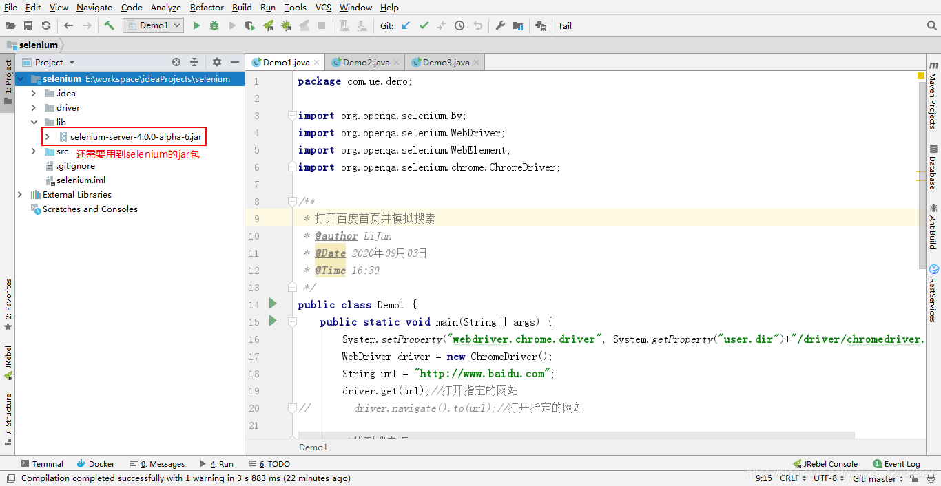The width and height of the screenshot is (941, 486).
Task: Click the Synchronize refresh toolbar icon
Action: [x=46, y=25]
